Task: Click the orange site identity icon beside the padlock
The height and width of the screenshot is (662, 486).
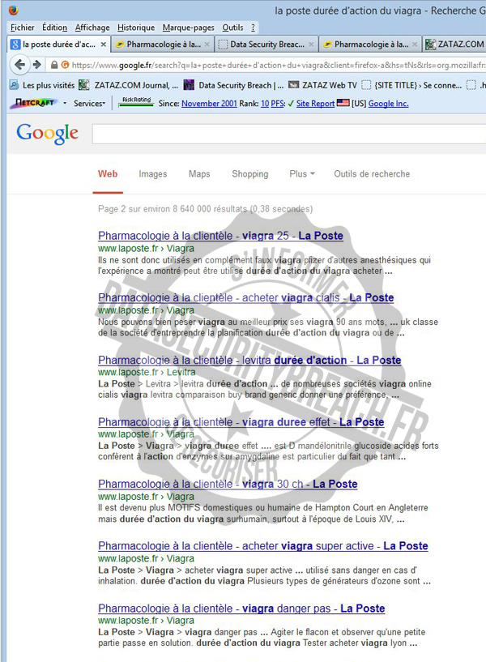Action: [x=65, y=65]
